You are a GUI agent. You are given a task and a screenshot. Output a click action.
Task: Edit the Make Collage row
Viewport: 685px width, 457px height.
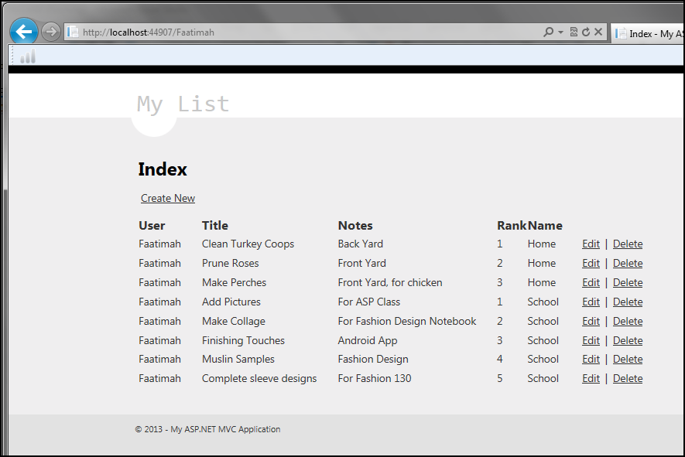click(x=591, y=322)
